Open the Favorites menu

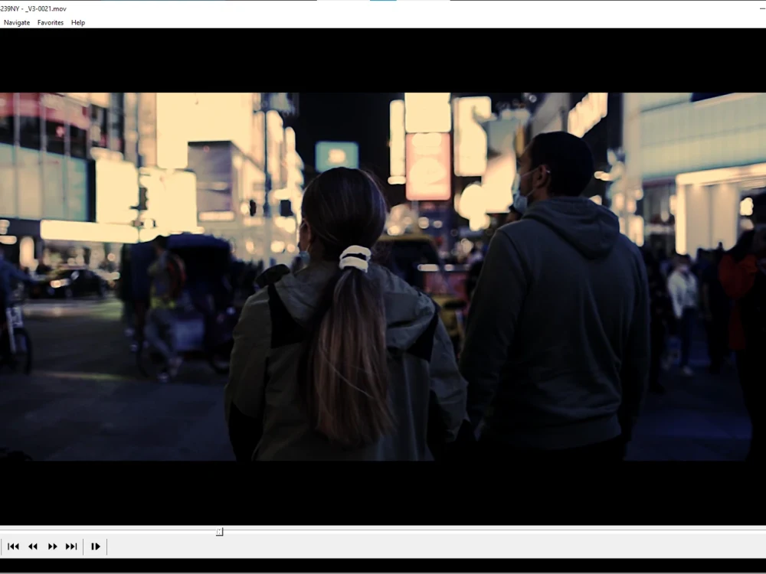(51, 22)
